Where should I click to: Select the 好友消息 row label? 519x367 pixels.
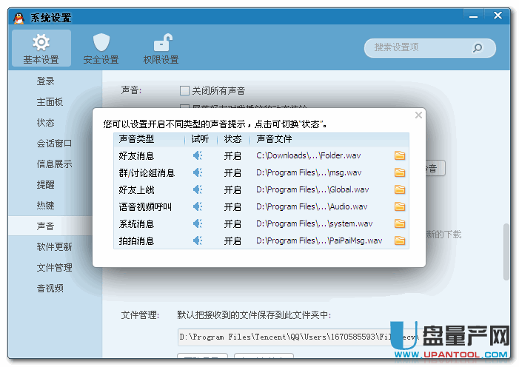(136, 156)
